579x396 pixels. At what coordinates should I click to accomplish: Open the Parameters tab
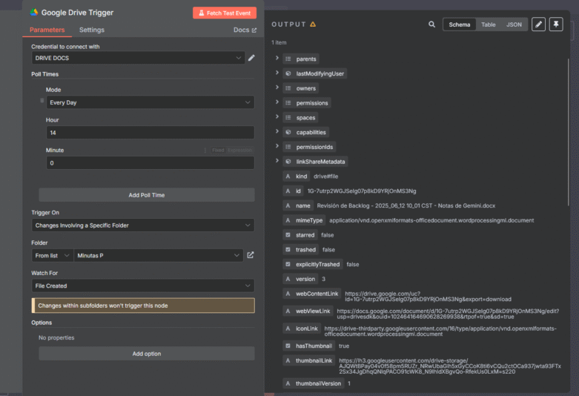point(47,30)
